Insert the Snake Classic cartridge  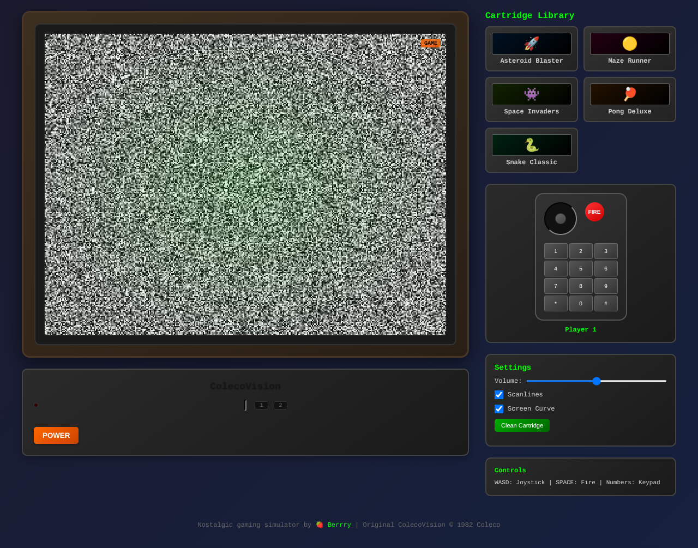[x=531, y=150]
